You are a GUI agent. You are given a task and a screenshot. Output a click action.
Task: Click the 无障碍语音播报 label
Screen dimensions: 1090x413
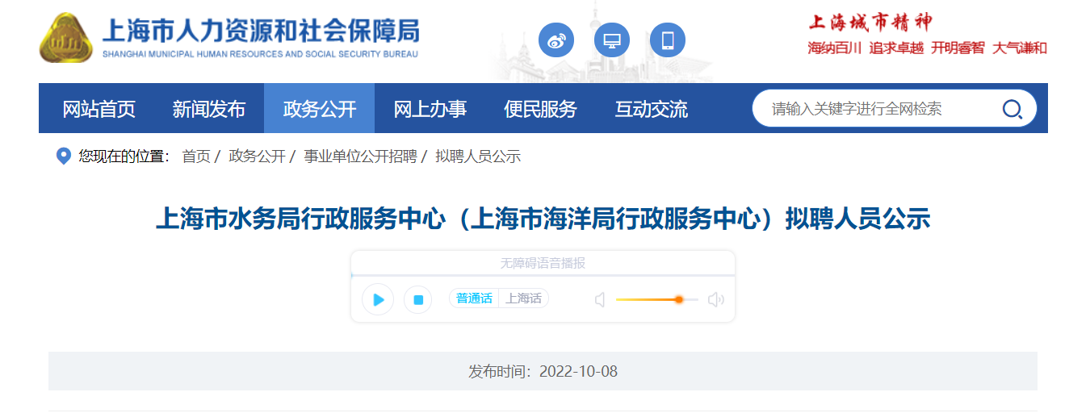[543, 263]
